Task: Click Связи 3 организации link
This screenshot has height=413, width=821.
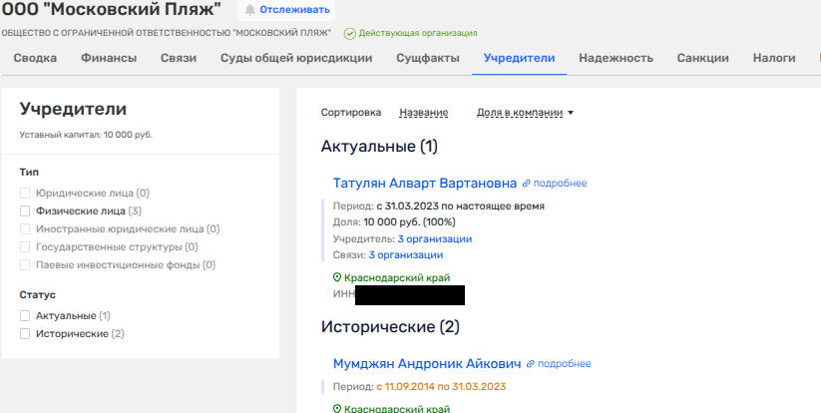Action: 405,254
